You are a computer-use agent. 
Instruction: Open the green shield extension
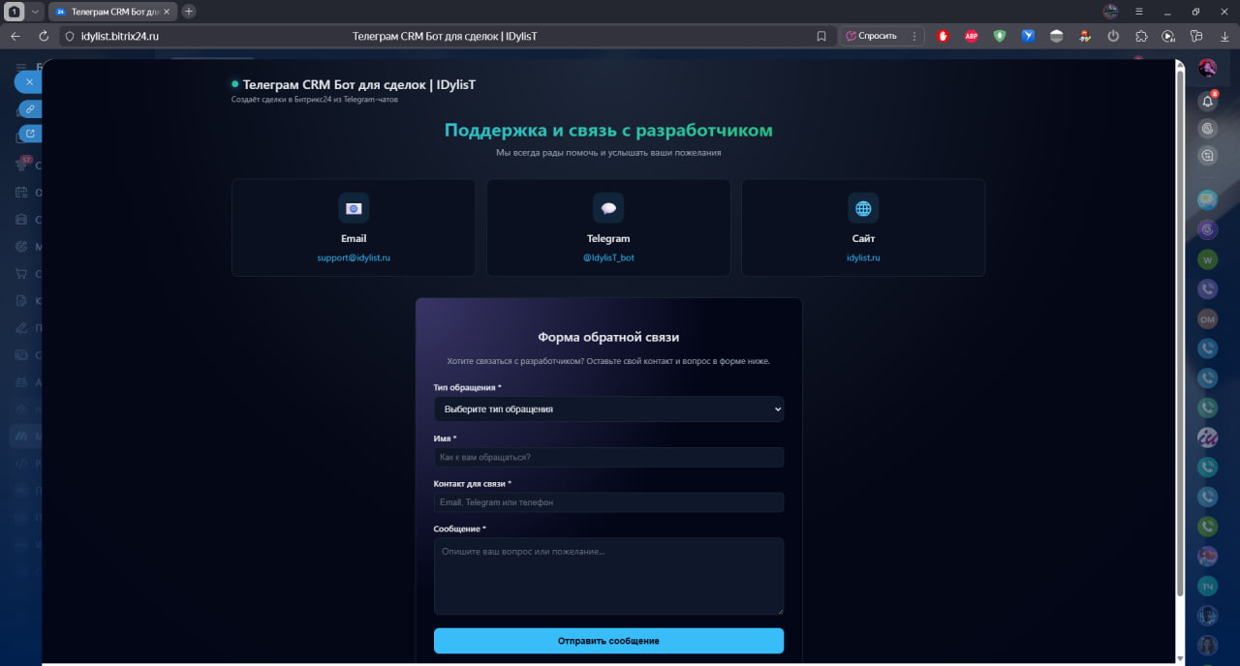tap(1000, 36)
